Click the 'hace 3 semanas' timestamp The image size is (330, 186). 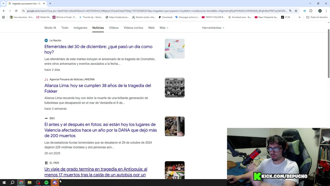point(55,109)
